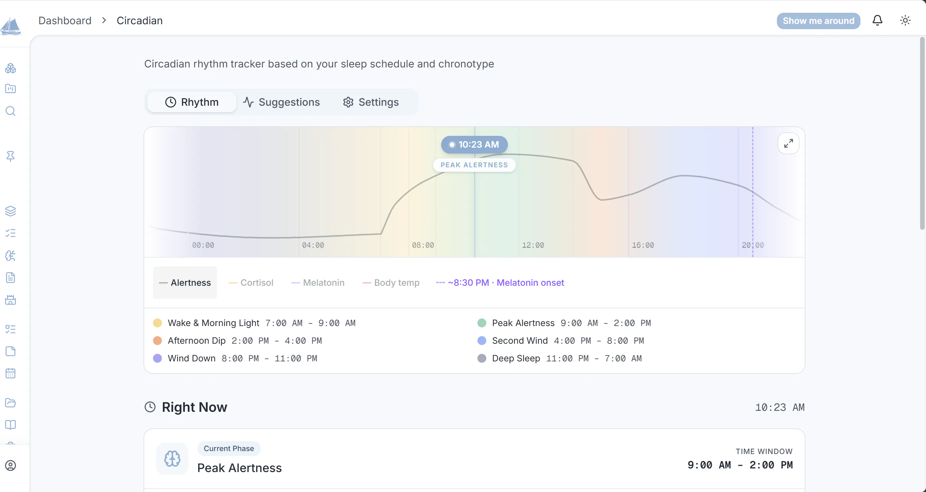926x492 pixels.
Task: Open the castle icon in sidebar
Action: 10,300
